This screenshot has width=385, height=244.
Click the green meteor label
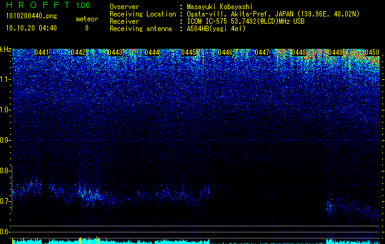tap(87, 19)
